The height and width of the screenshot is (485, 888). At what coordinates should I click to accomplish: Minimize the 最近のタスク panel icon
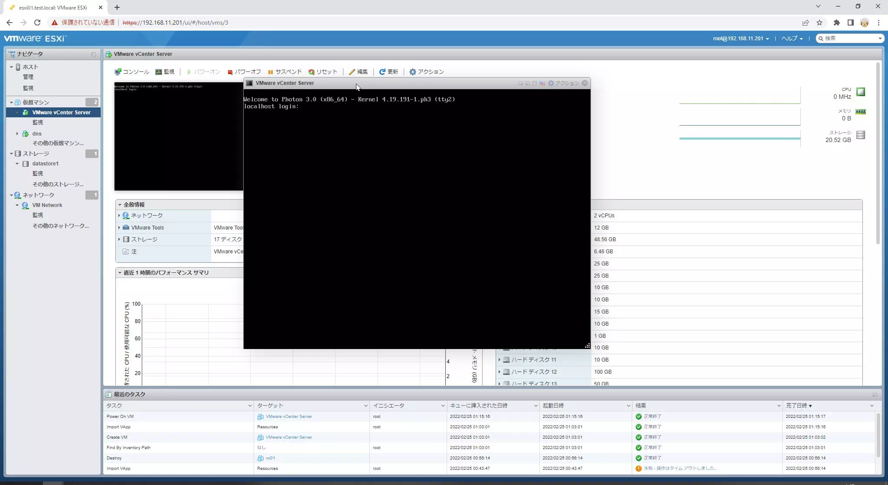pos(875,395)
